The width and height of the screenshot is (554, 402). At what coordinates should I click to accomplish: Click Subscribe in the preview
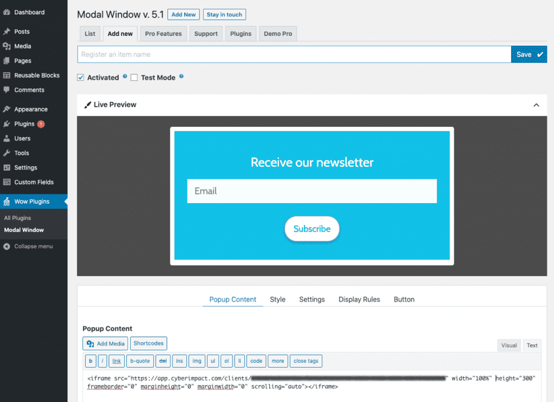pos(312,229)
